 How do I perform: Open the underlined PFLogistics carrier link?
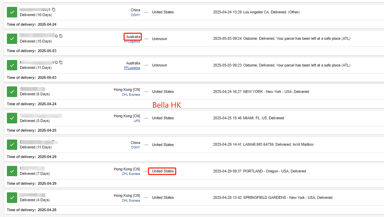click(132, 68)
